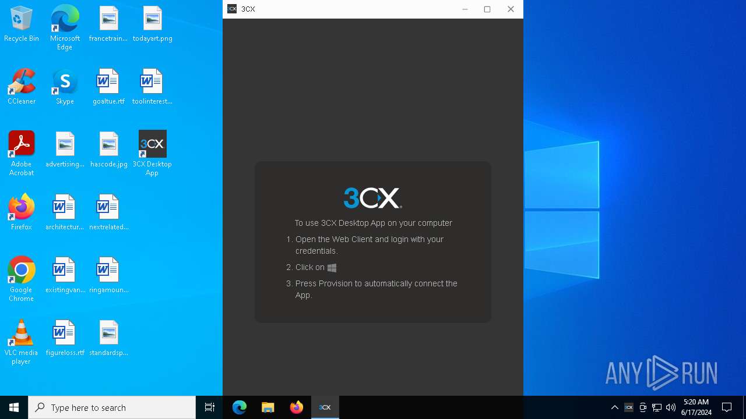The height and width of the screenshot is (419, 746).
Task: Close the 3CX window
Action: (511, 9)
